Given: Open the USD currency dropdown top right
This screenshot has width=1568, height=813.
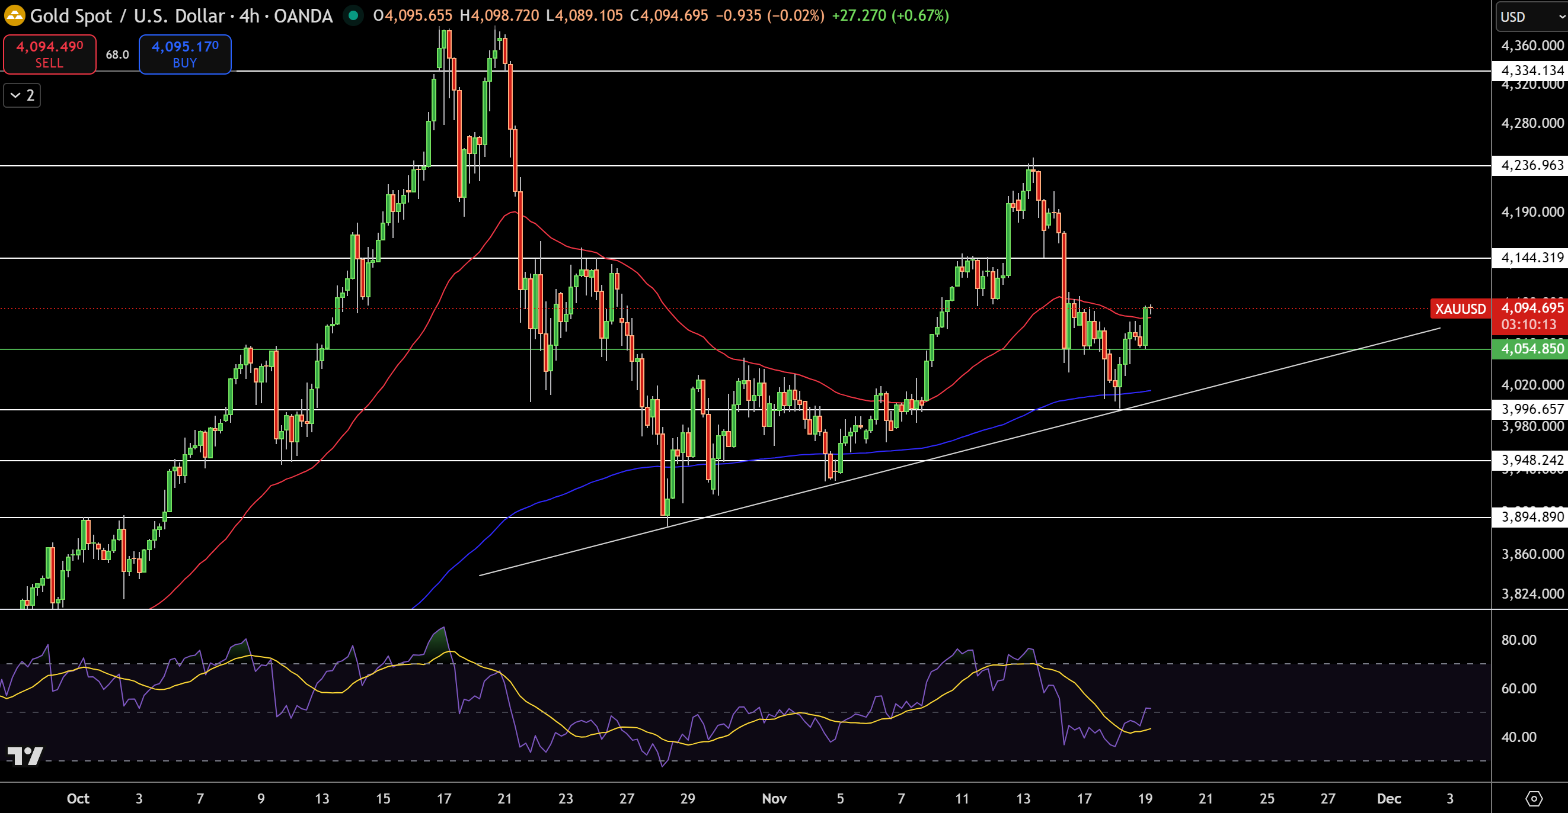Looking at the screenshot, I should (x=1528, y=17).
